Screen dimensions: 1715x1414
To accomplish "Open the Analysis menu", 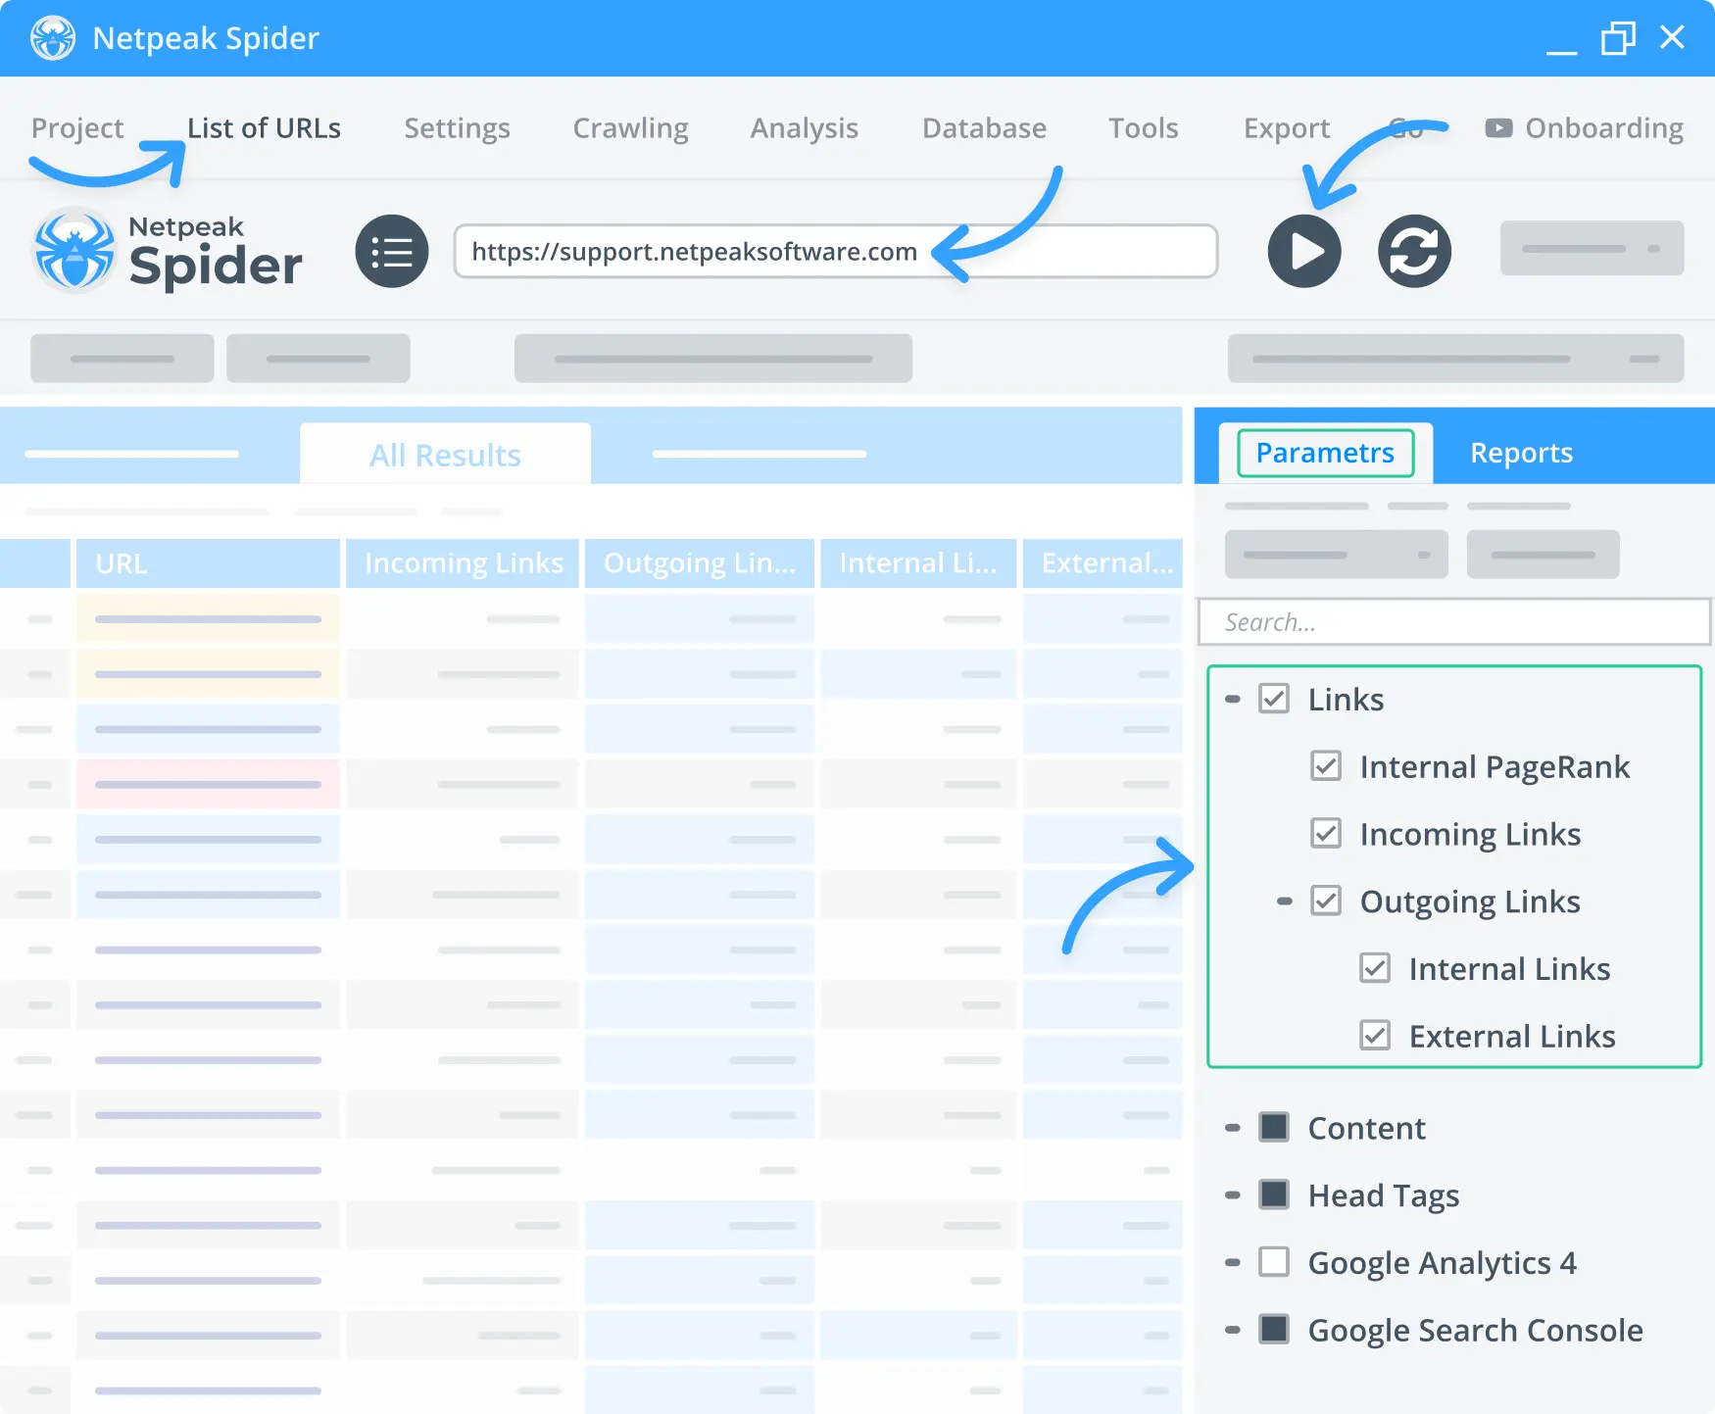I will point(804,128).
